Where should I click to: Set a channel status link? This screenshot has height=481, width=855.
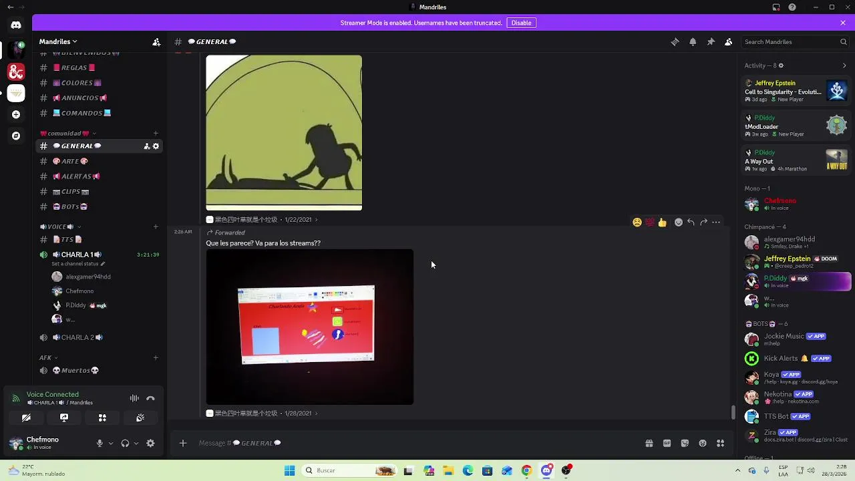click(x=78, y=264)
